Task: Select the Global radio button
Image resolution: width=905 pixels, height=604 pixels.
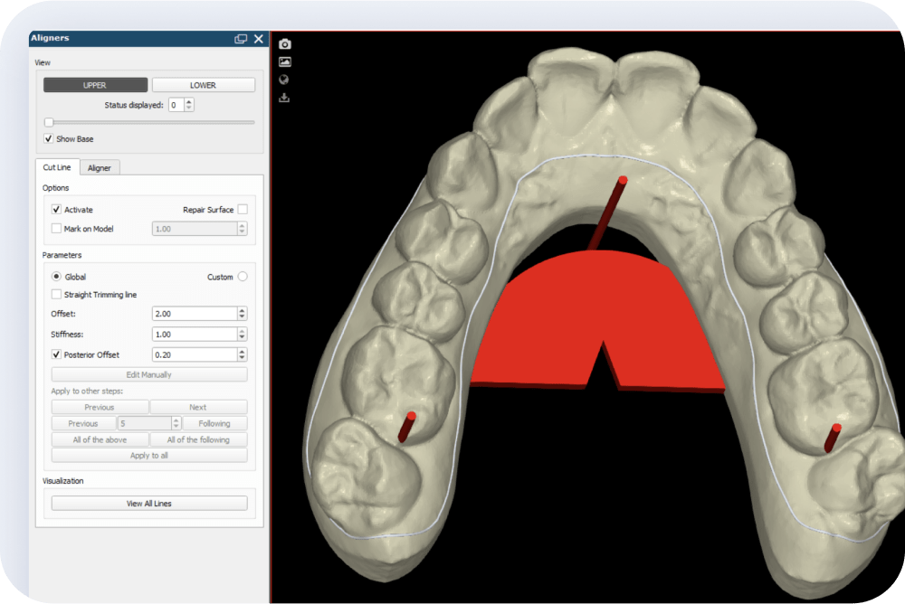Action: (56, 277)
